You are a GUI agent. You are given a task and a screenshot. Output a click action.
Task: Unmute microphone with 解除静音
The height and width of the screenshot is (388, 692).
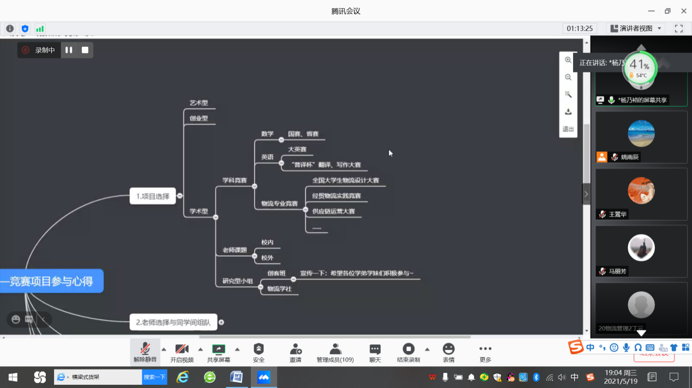pos(145,349)
